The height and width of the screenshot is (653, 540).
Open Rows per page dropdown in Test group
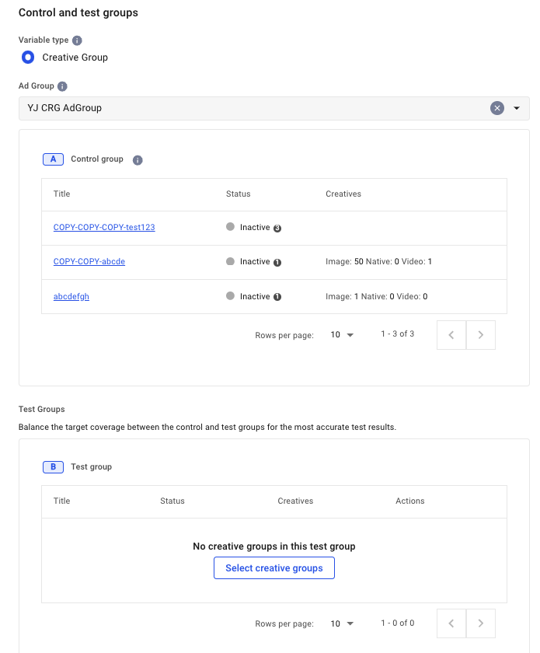342,623
